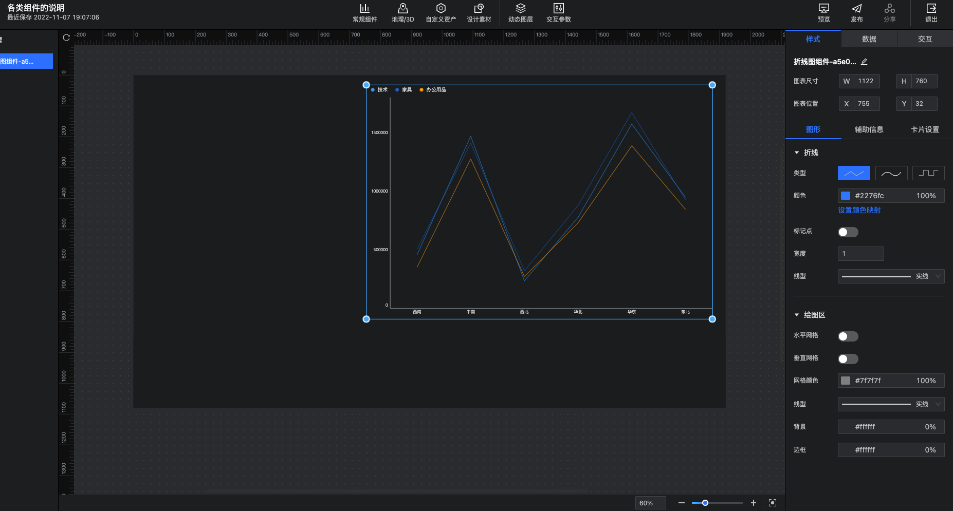This screenshot has width=953, height=511.
Task: Open the 地理/3D components menu
Action: click(402, 13)
